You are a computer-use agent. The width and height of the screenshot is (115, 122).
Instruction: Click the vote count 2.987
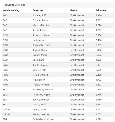click(99, 45)
